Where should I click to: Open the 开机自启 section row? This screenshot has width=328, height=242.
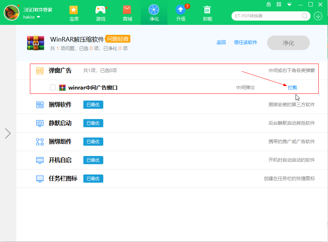pyautogui.click(x=172, y=160)
